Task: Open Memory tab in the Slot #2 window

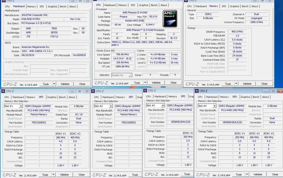Action: [121, 97]
